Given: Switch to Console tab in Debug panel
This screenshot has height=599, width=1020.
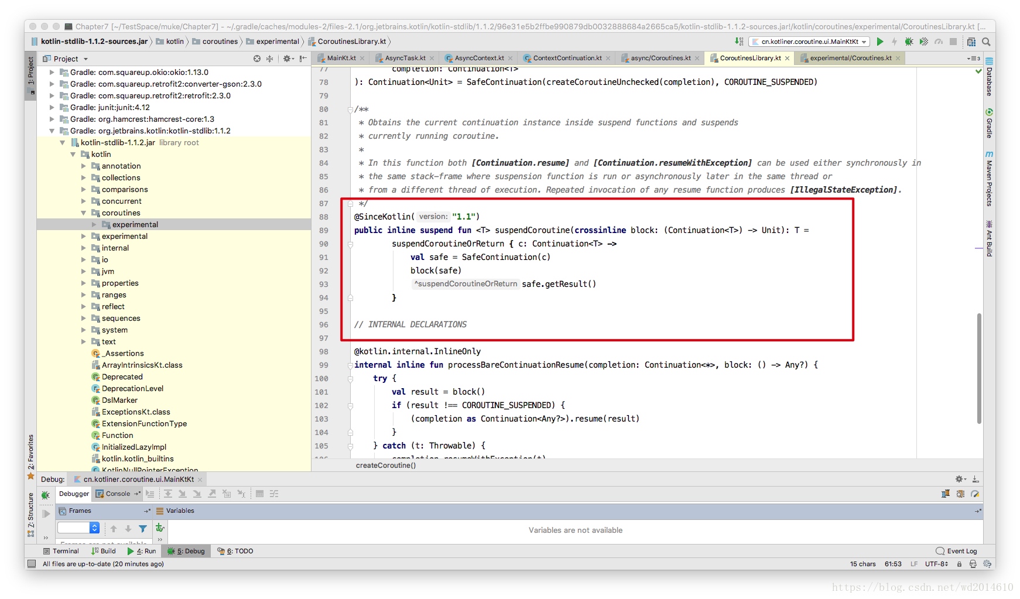Looking at the screenshot, I should 118,494.
